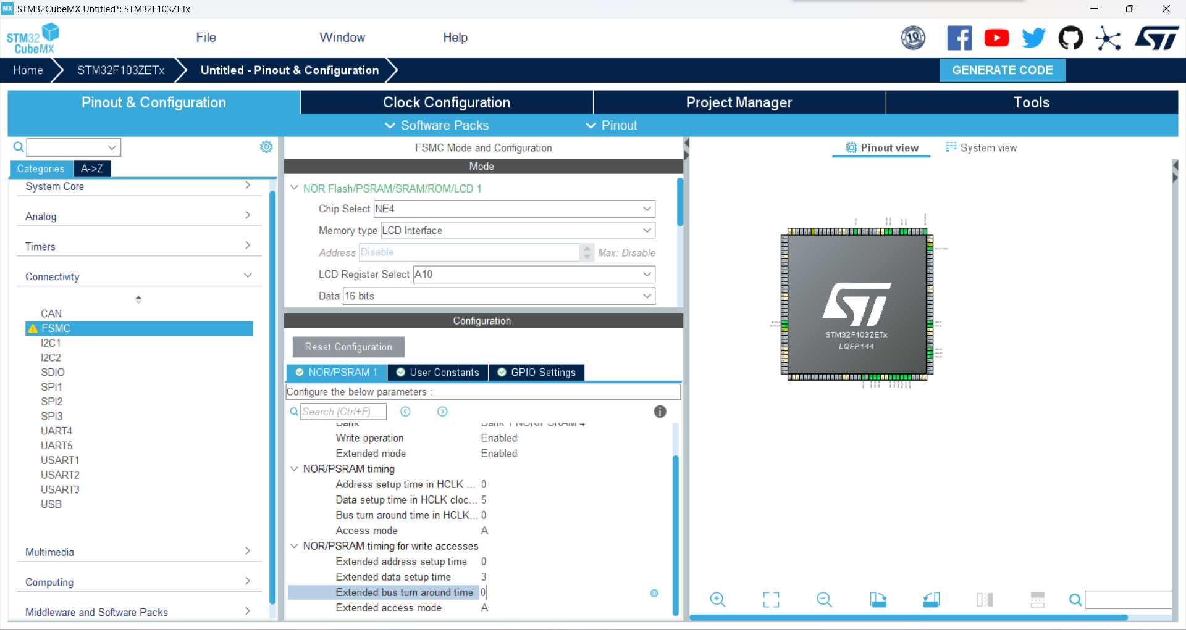Open the YouTube icon link
Screen dimensions: 1186x630
point(996,38)
